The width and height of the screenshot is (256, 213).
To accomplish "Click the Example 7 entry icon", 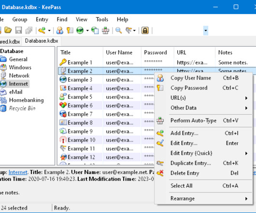I will (63, 114).
